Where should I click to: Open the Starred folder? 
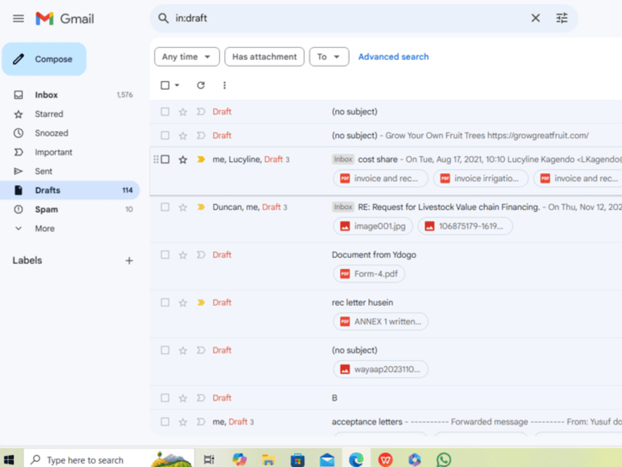tap(49, 114)
